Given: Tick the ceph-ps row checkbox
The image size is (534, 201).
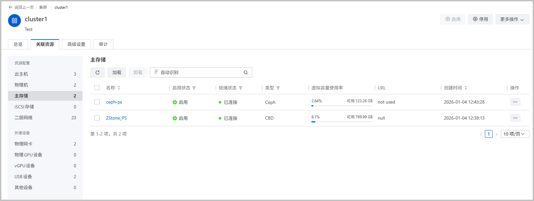Looking at the screenshot, I should coord(97,102).
